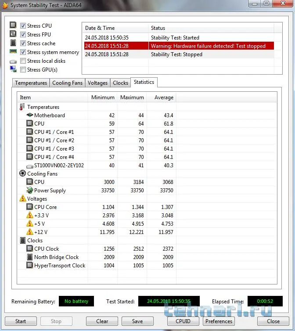295x331 pixels.
Task: Click the HyperTransport Clock chip icon
Action: coord(30,265)
